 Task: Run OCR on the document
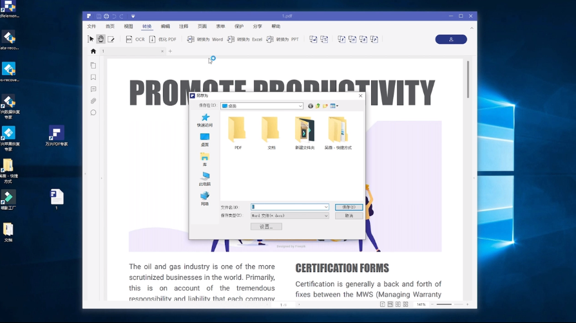point(135,39)
